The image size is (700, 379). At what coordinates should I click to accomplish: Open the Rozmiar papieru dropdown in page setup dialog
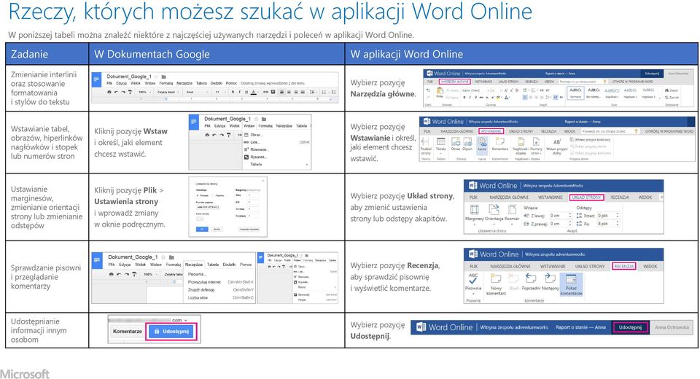pos(208,207)
